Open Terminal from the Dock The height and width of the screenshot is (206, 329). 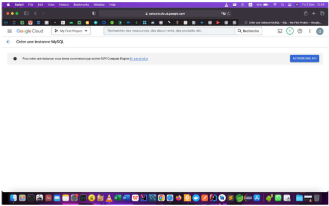coord(31,198)
